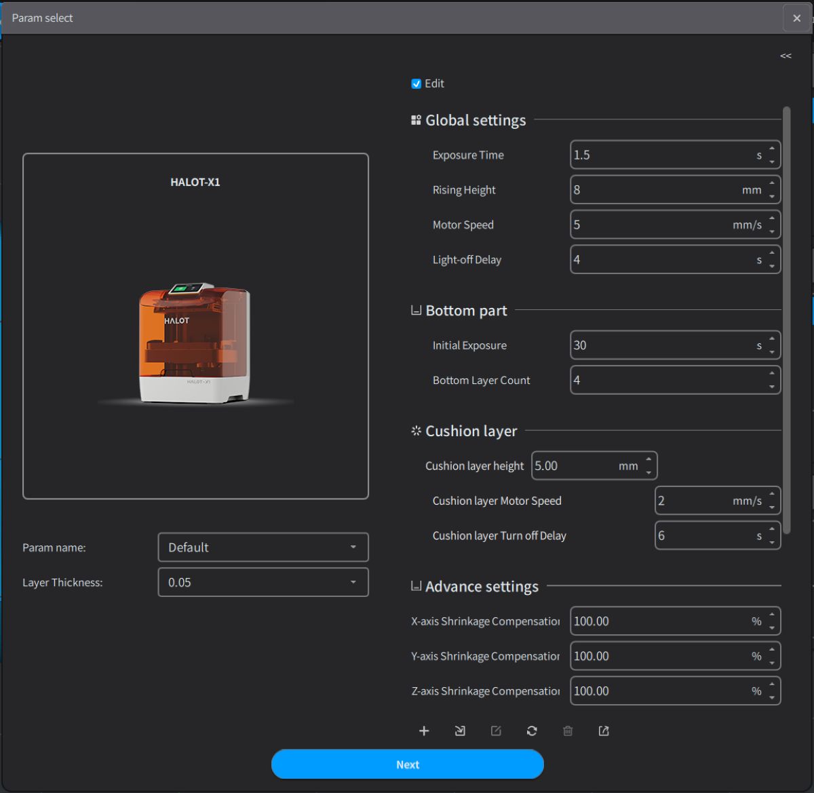Increase Initial Exposure with the up arrow
Image resolution: width=814 pixels, height=793 pixels.
772,339
